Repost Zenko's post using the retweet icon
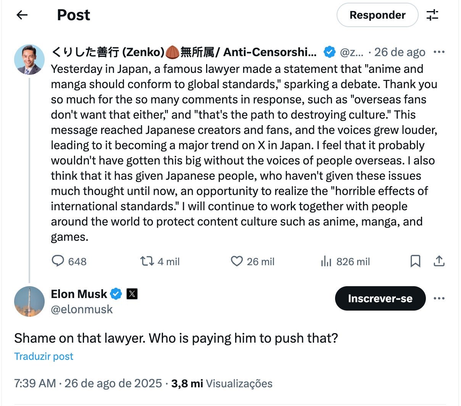 147,261
